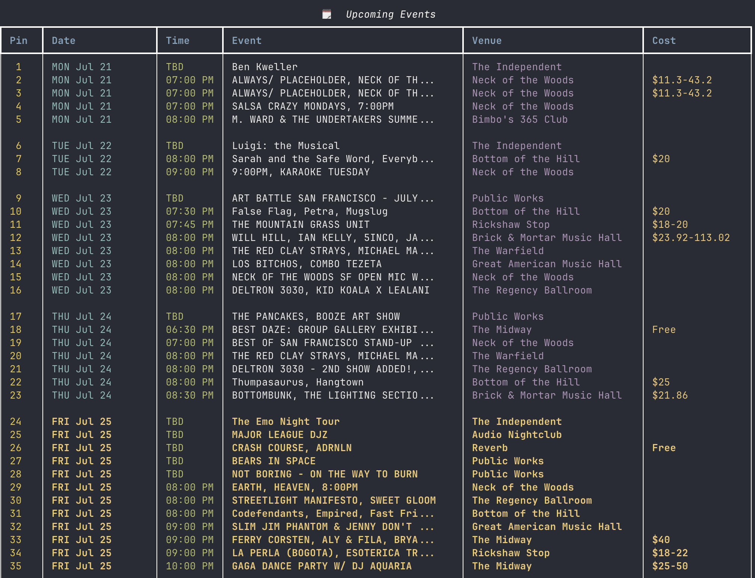Select Sarah and the Safe Word event
Image resolution: width=755 pixels, height=578 pixels.
pyautogui.click(x=333, y=159)
